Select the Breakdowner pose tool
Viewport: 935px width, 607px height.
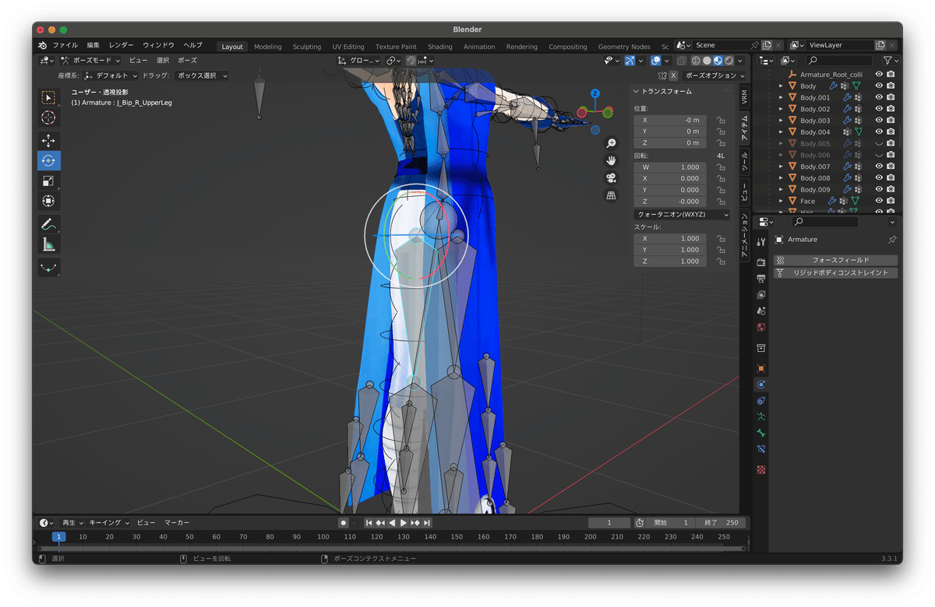[48, 268]
